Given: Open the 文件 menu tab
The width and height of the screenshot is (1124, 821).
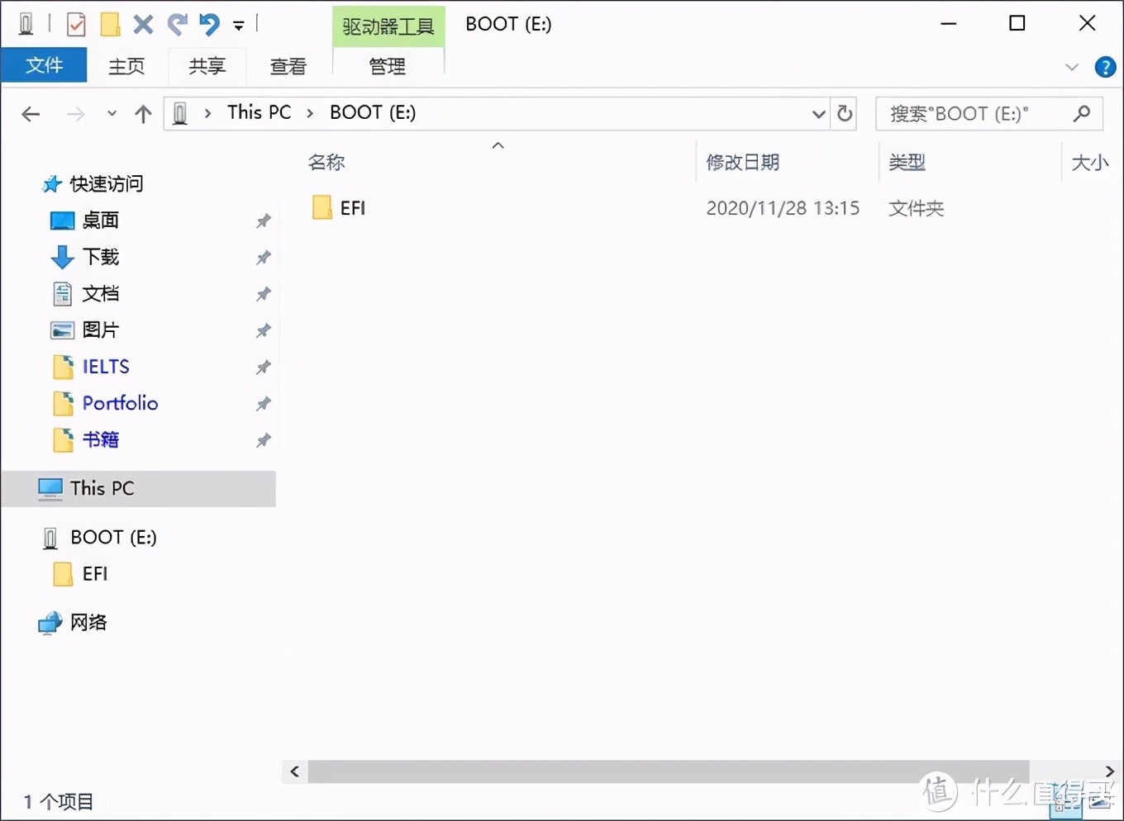Looking at the screenshot, I should coord(44,65).
